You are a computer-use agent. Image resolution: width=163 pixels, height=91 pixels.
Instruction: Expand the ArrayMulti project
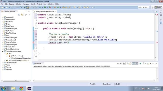(2, 17)
